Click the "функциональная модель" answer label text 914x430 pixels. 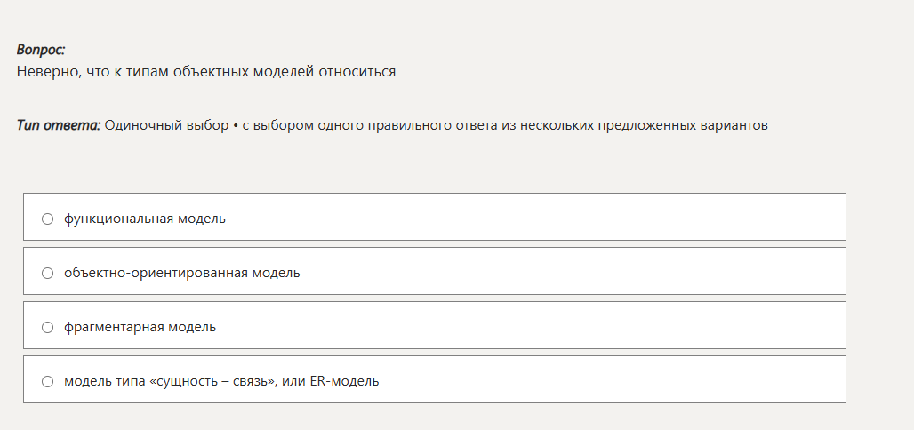(x=144, y=219)
